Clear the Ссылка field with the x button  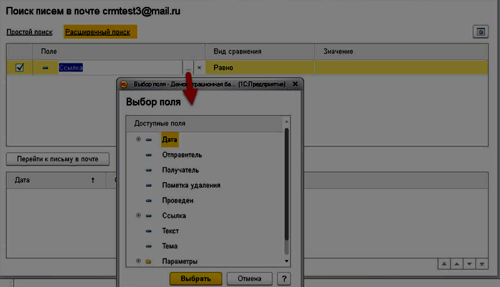199,68
